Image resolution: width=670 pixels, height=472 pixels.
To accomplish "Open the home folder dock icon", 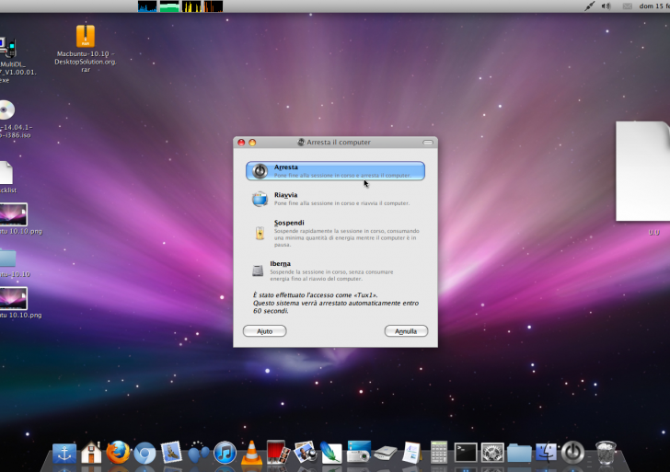I will [x=90, y=452].
